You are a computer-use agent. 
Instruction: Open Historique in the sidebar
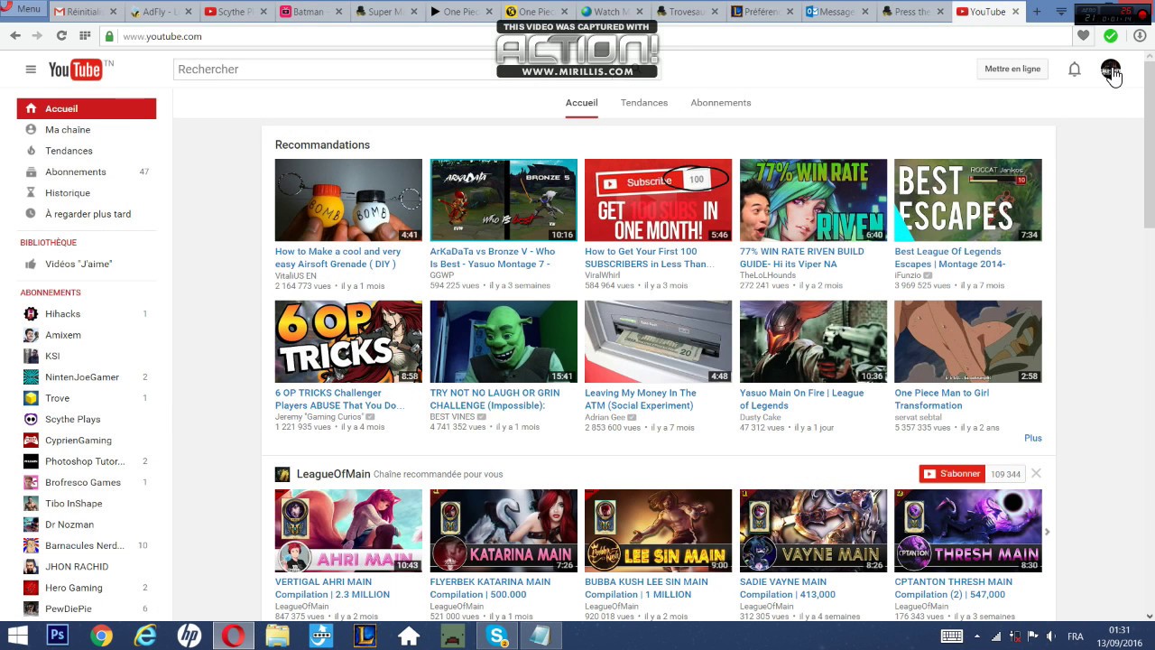point(68,193)
